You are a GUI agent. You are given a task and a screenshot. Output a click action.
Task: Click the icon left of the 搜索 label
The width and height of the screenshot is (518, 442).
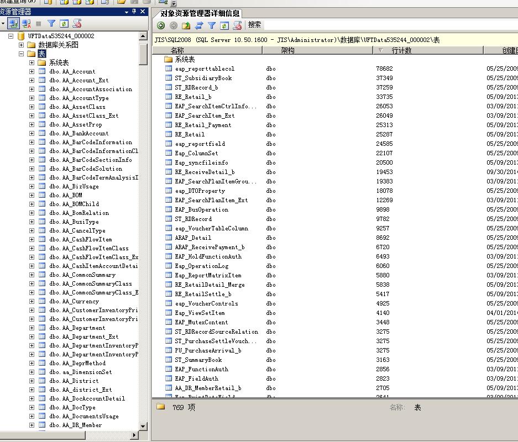(237, 25)
